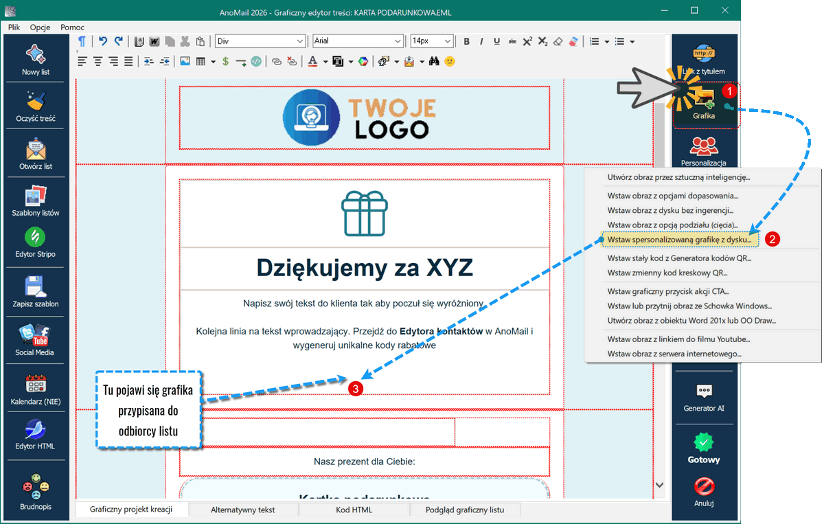Click the Gotowy green checkmark button

coord(704,442)
